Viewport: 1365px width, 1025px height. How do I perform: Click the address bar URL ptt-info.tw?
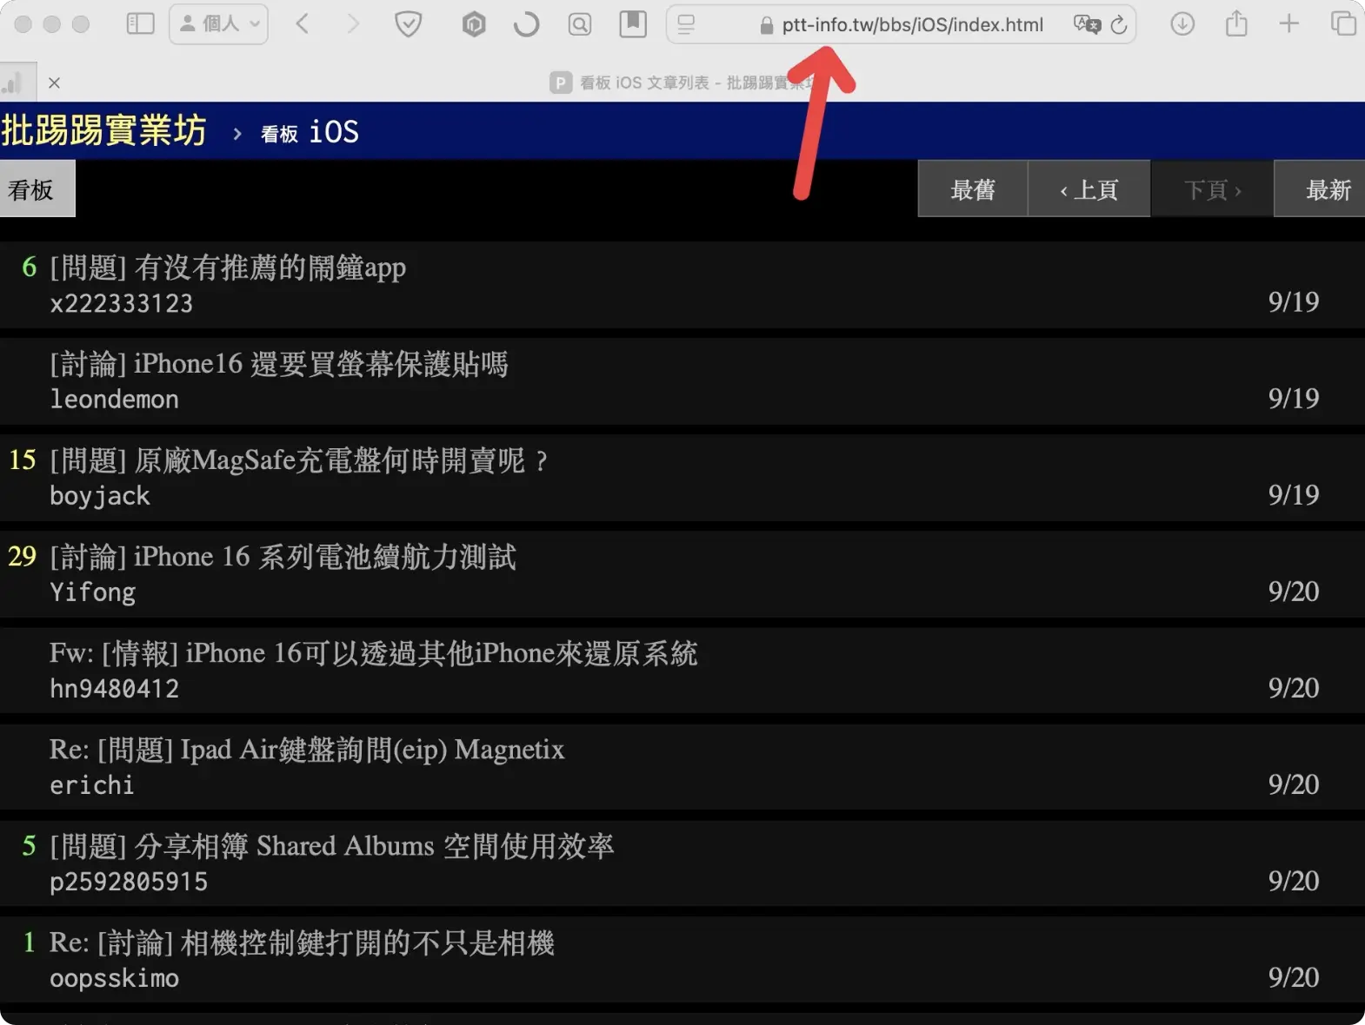(912, 24)
